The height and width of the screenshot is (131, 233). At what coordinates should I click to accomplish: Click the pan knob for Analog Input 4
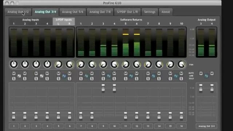click(x=47, y=64)
